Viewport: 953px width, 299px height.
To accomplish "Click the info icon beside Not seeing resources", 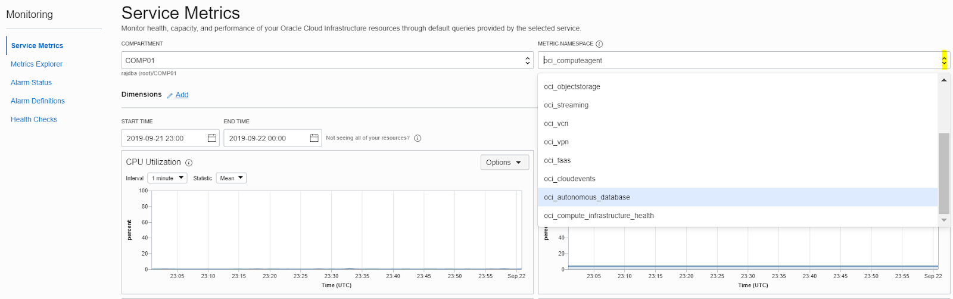I will [418, 138].
